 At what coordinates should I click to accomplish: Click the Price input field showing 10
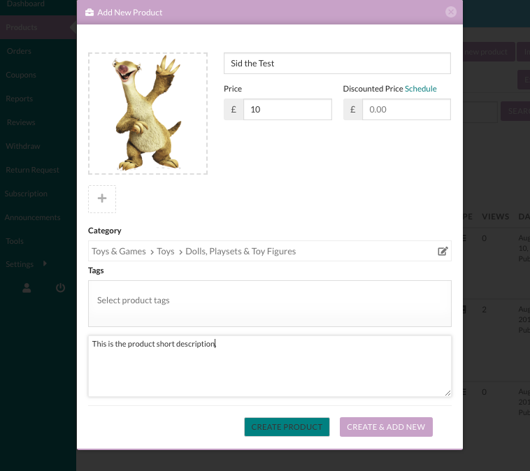point(287,110)
